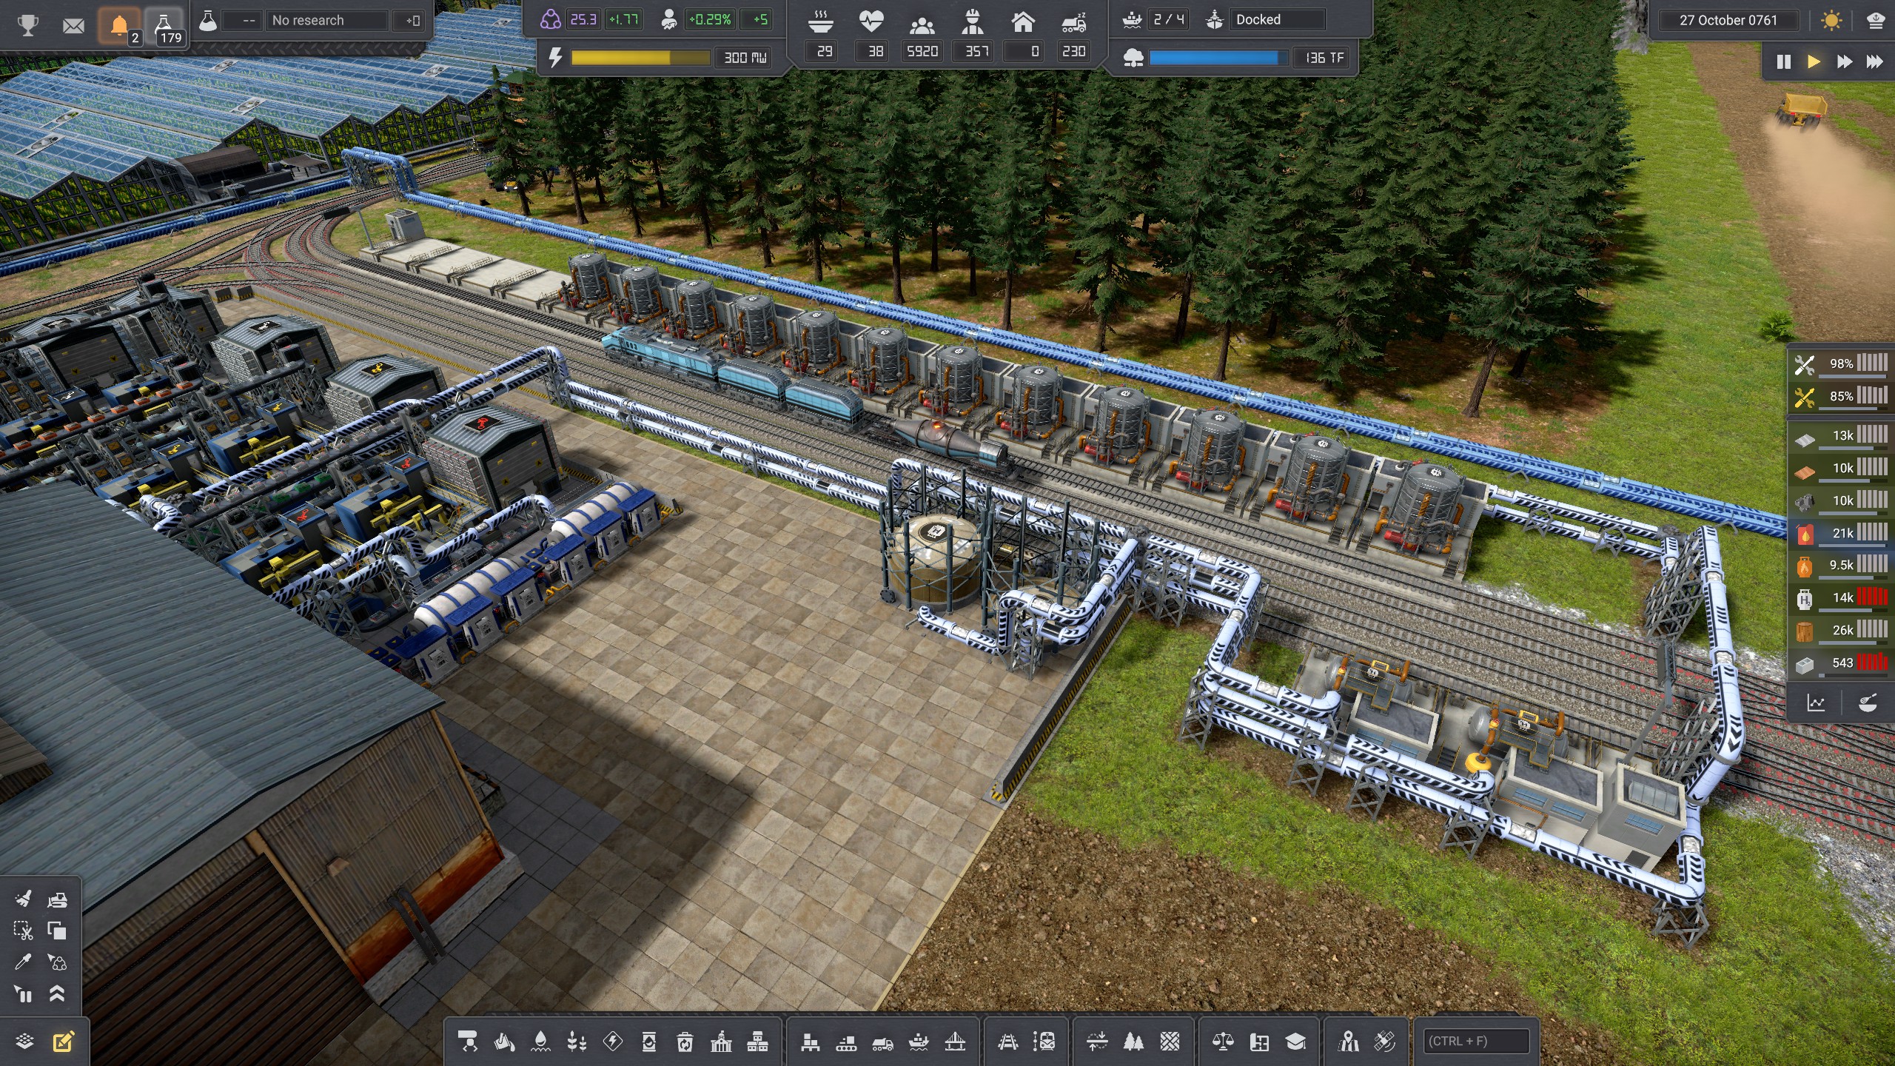
Task: Select the trees and forestry build category
Action: (1133, 1042)
